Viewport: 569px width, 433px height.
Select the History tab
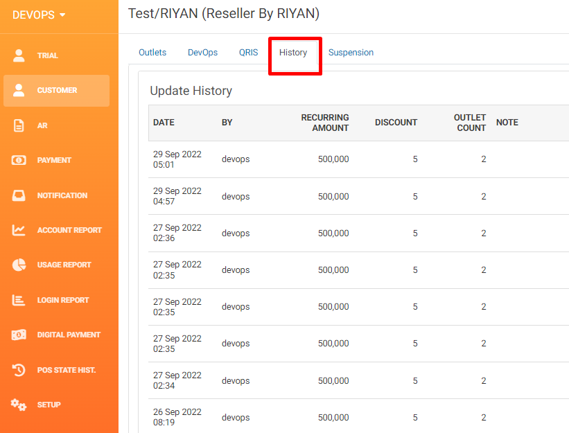tap(293, 53)
